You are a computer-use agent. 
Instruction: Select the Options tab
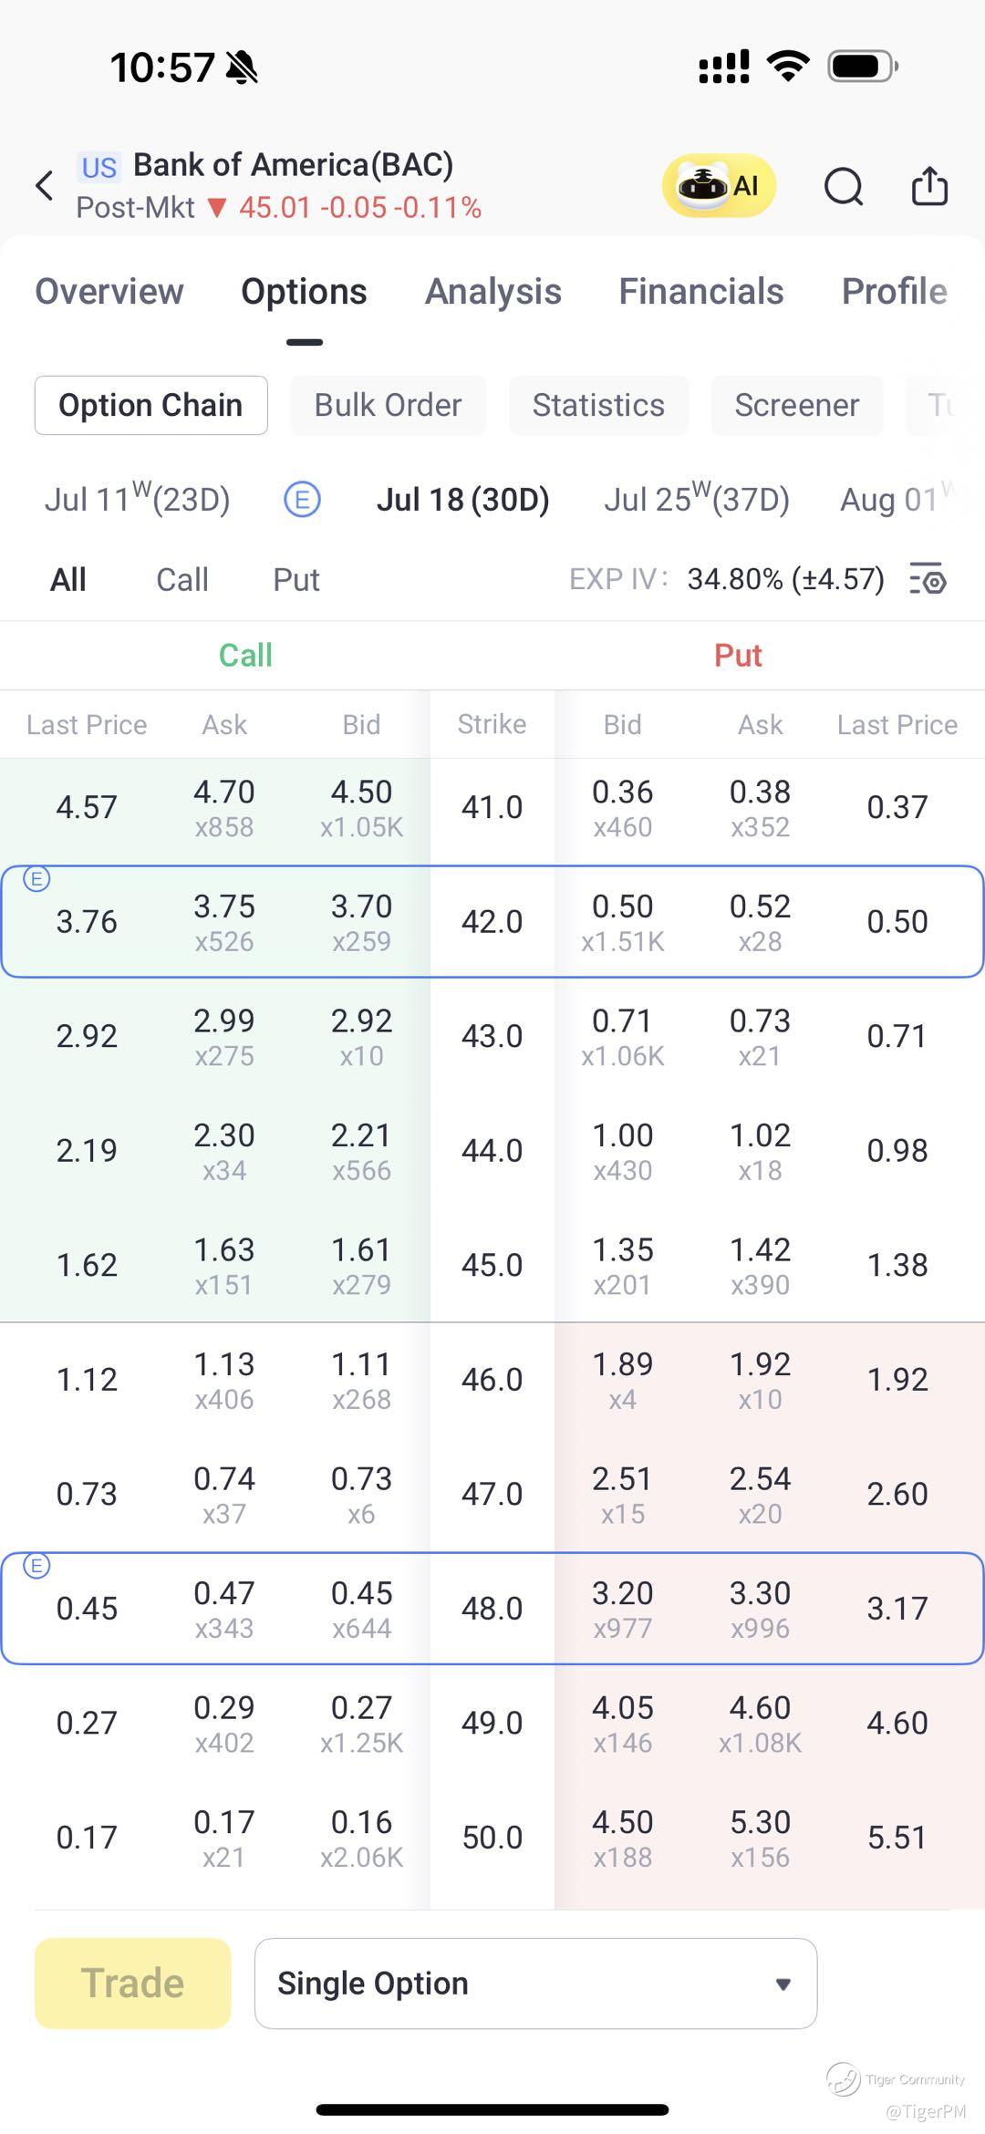304,292
